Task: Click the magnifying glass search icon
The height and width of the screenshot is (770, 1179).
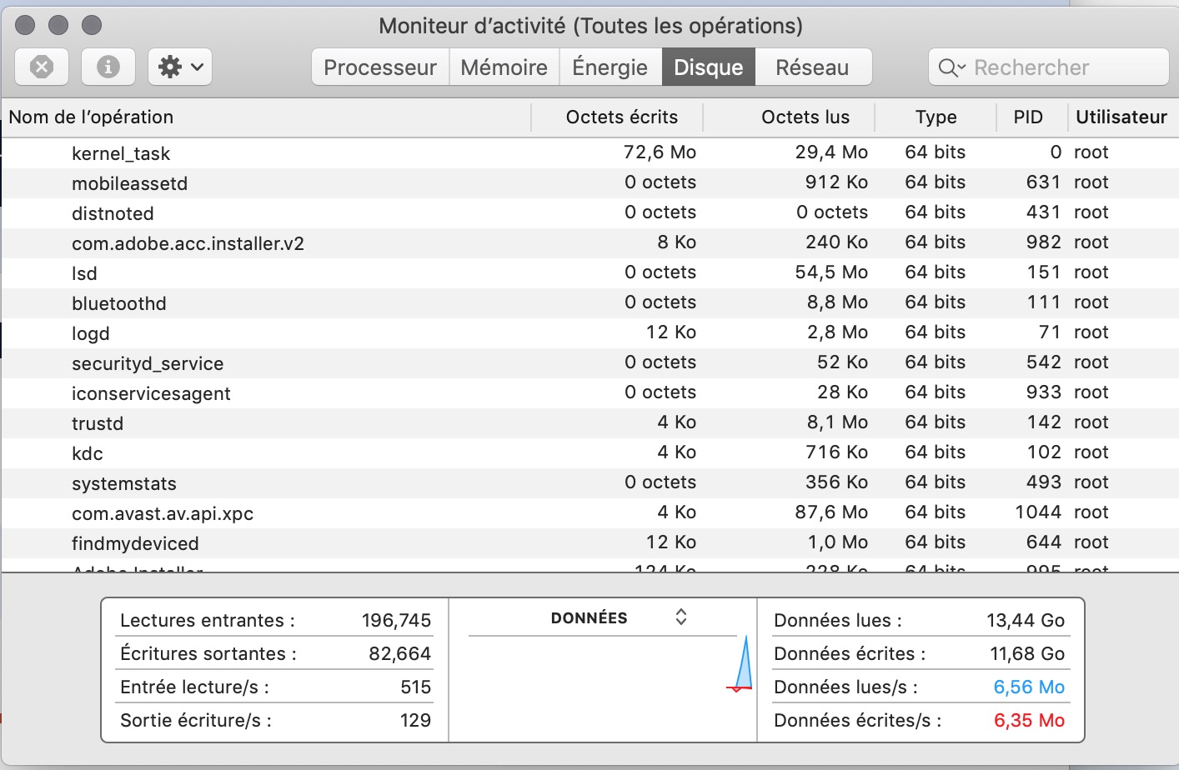Action: point(951,67)
